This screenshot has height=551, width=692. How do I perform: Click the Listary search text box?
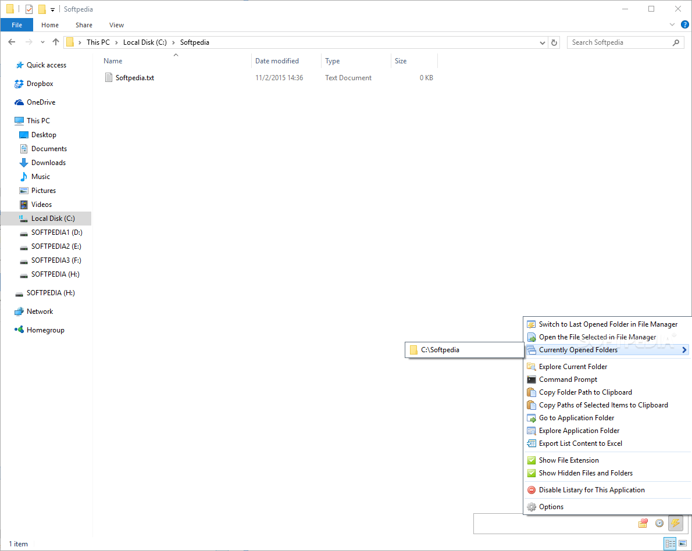pyautogui.click(x=555, y=524)
